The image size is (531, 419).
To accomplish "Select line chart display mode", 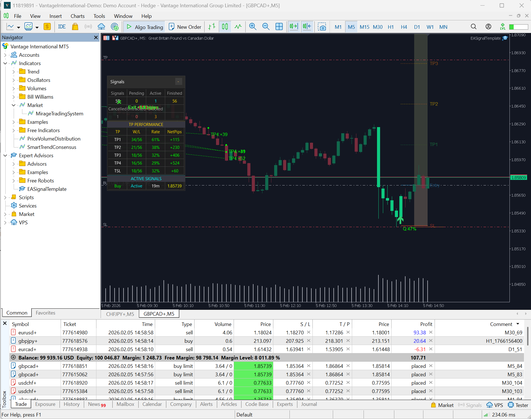I will click(238, 27).
